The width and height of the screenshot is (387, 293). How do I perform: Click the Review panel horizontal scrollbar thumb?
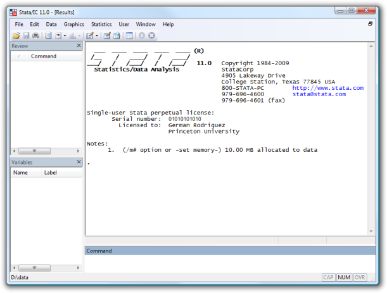[x=35, y=151]
